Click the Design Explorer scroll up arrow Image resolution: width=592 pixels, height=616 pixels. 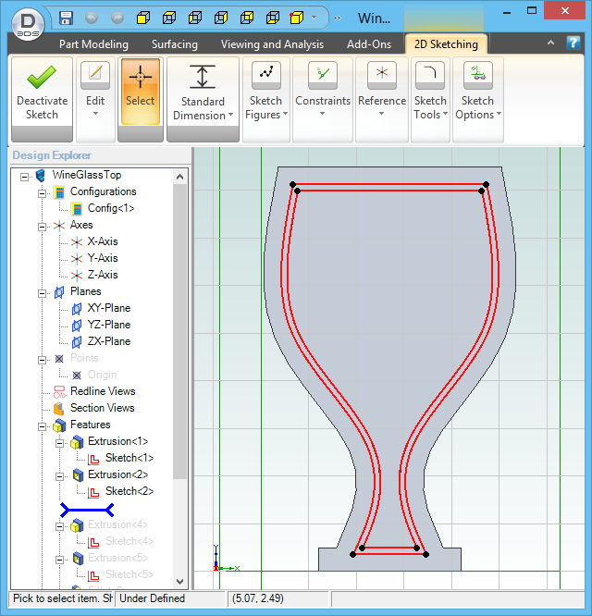[x=180, y=177]
